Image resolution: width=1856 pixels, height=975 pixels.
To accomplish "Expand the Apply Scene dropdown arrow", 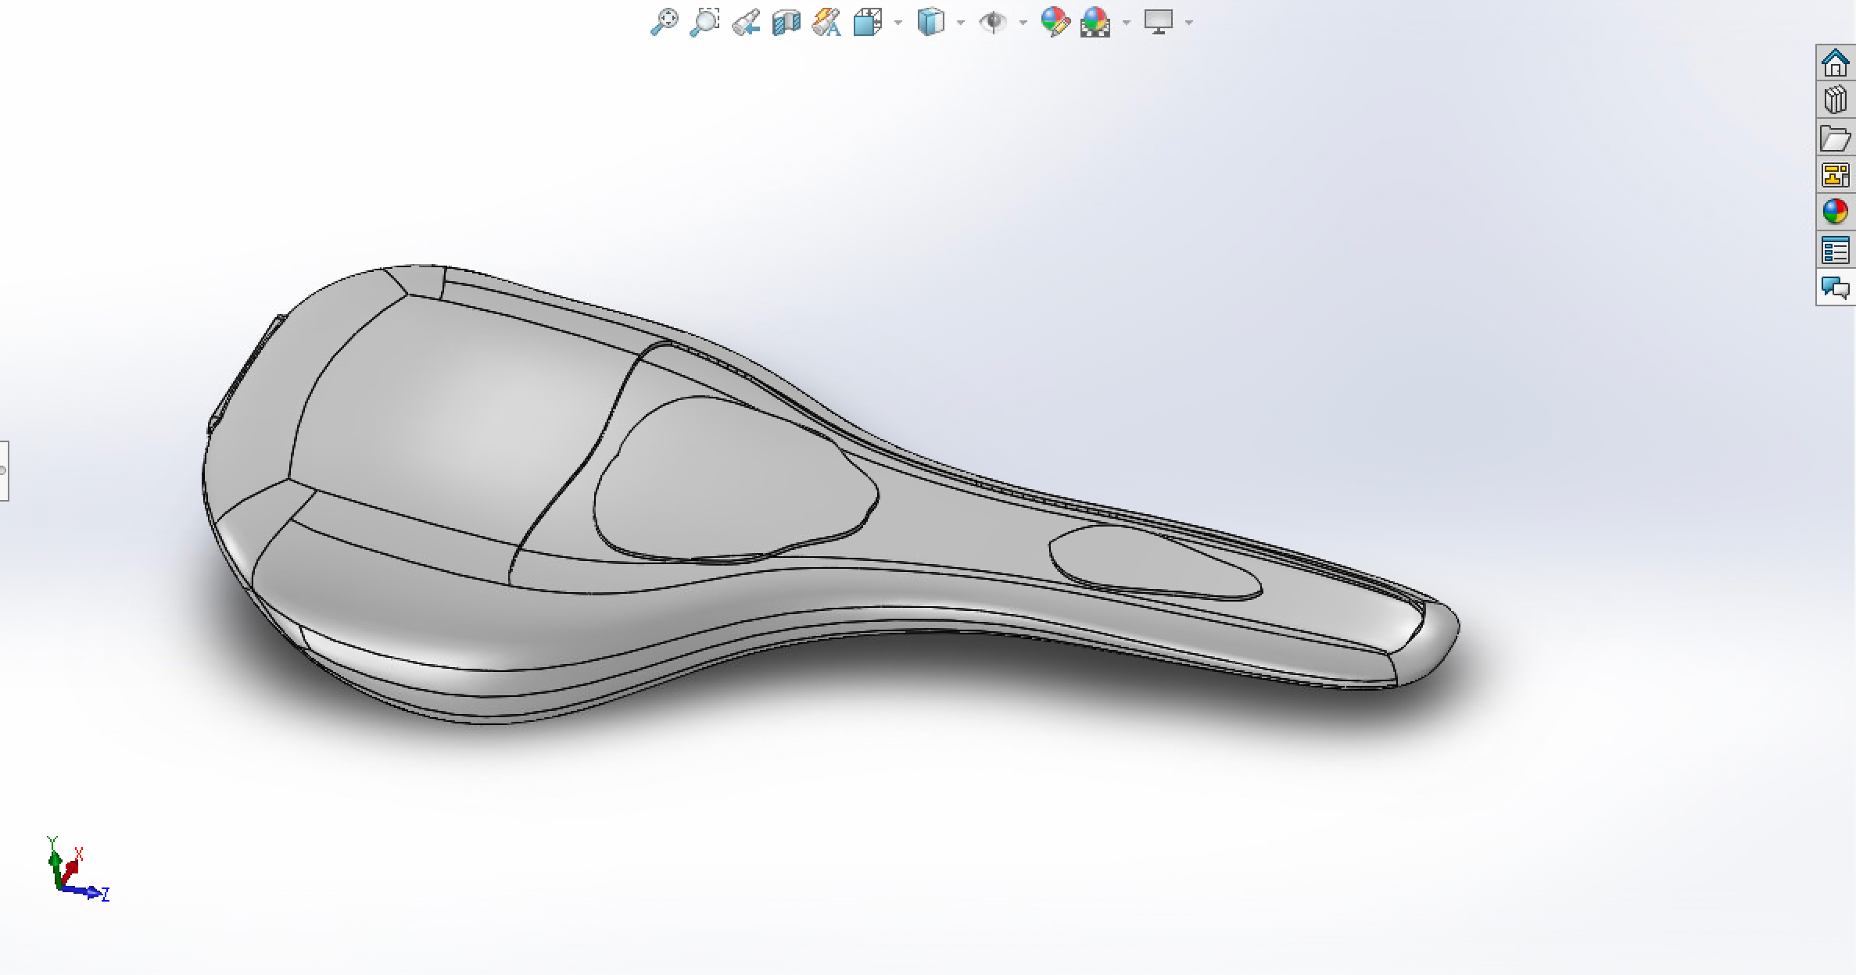I will 1127,23.
